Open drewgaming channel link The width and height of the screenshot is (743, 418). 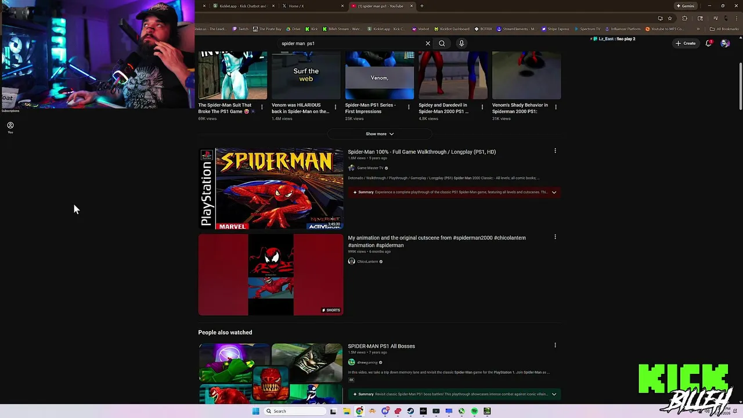[367, 362]
